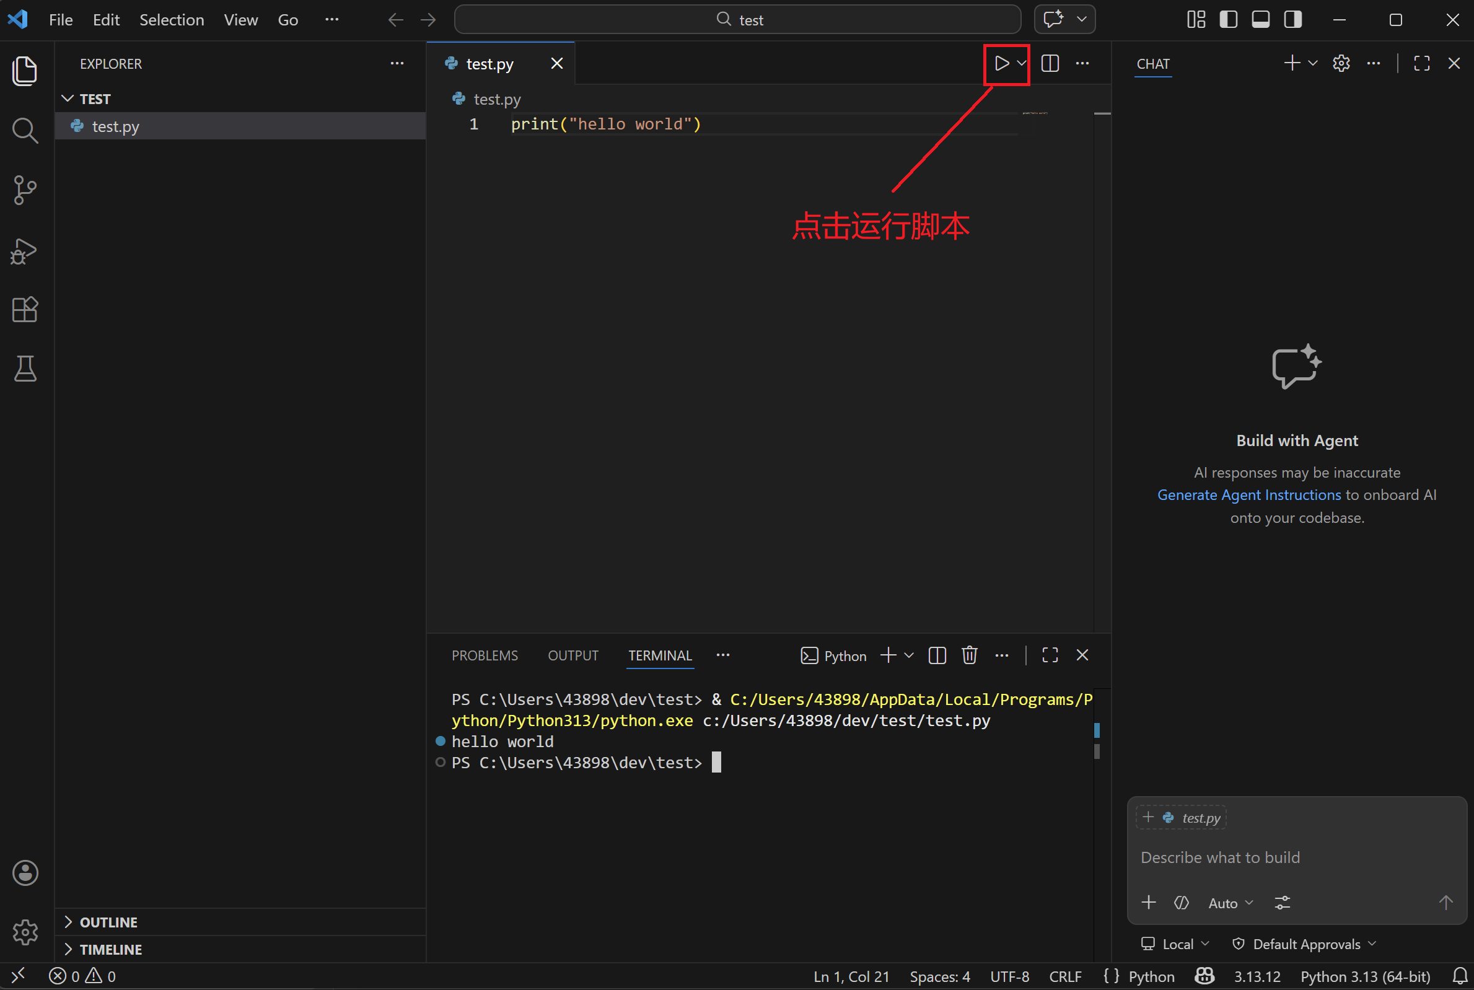Open the Testing view
Screen dimensions: 1474x990
pyautogui.click(x=25, y=369)
